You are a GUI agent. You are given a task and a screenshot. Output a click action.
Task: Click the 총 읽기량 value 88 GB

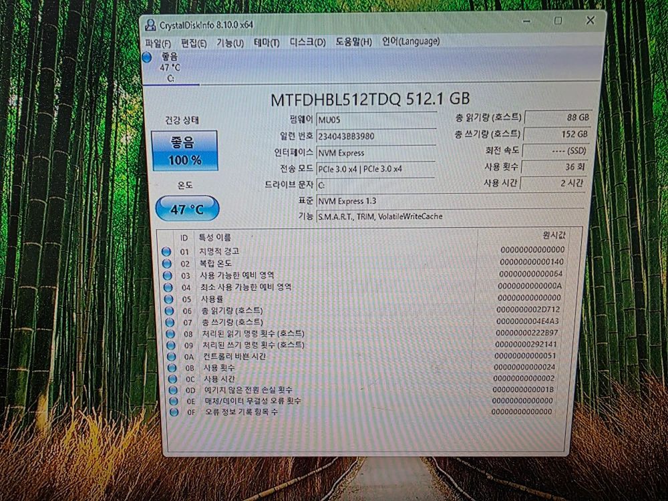(x=558, y=117)
